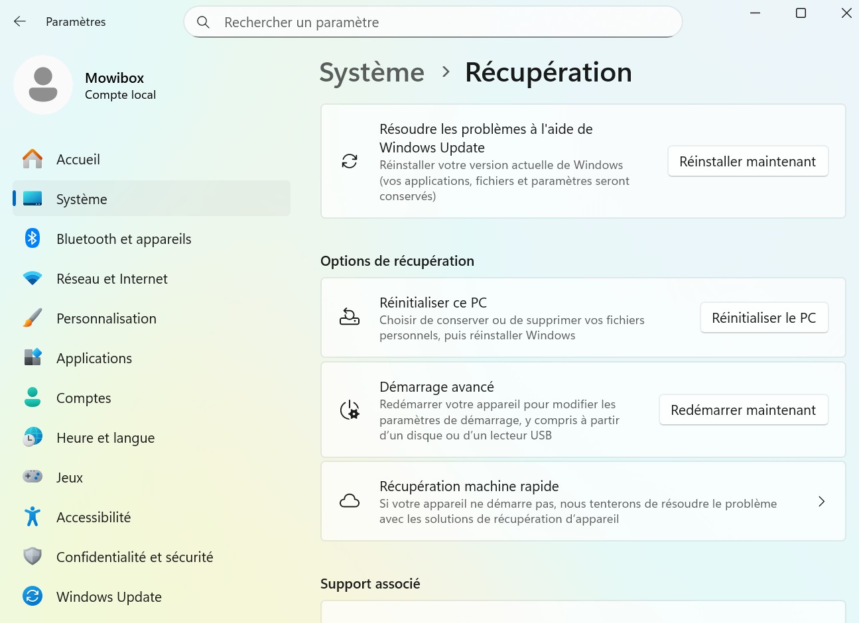The width and height of the screenshot is (859, 623).
Task: Open Windows Update from the sidebar
Action: click(109, 596)
